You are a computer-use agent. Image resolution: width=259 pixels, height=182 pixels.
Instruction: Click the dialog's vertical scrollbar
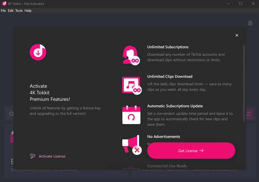tap(244, 83)
